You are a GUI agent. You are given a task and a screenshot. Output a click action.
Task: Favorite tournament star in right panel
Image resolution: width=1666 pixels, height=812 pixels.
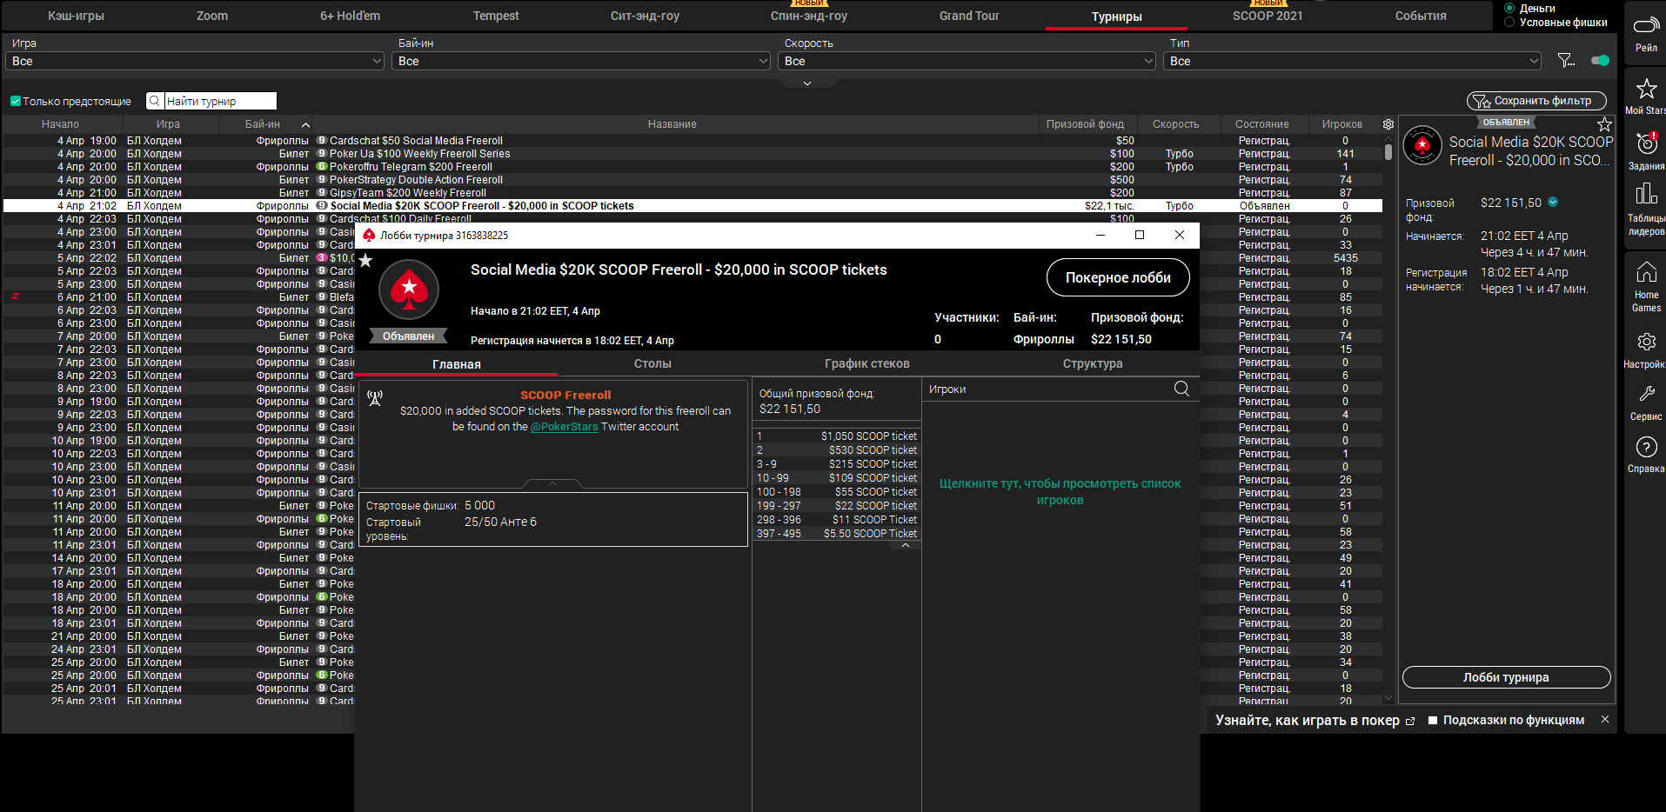coord(1604,124)
